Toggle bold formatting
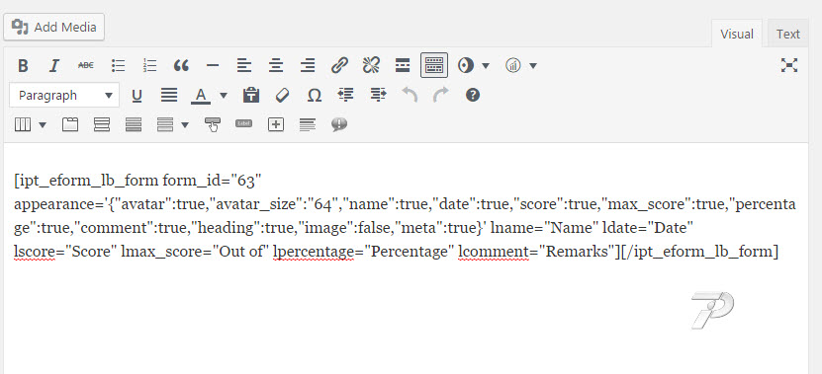The width and height of the screenshot is (822, 374). (x=23, y=65)
